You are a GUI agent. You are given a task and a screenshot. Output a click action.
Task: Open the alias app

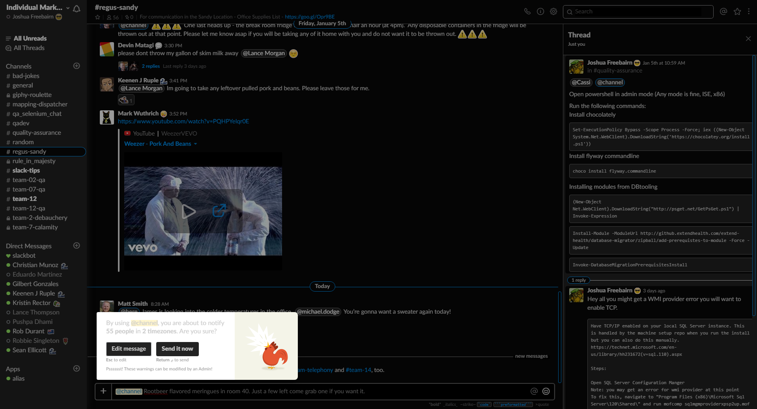pos(19,378)
